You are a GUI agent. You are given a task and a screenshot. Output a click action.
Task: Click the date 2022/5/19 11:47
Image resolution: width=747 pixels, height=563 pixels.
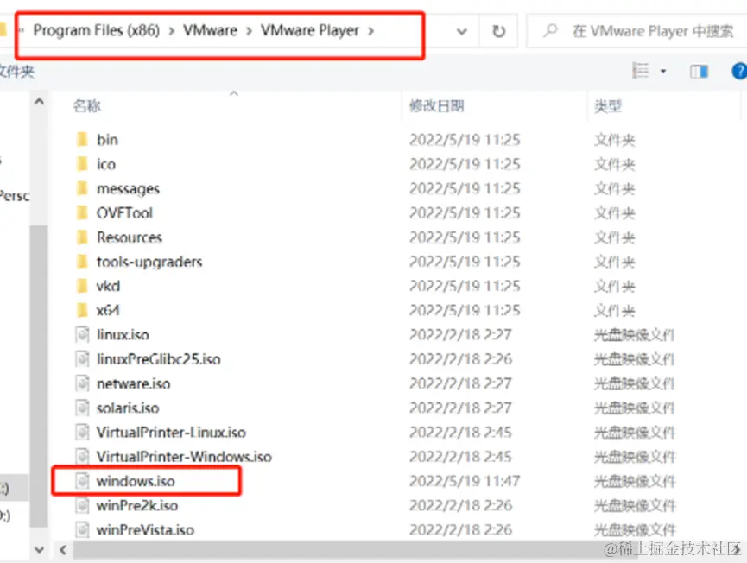click(x=465, y=481)
